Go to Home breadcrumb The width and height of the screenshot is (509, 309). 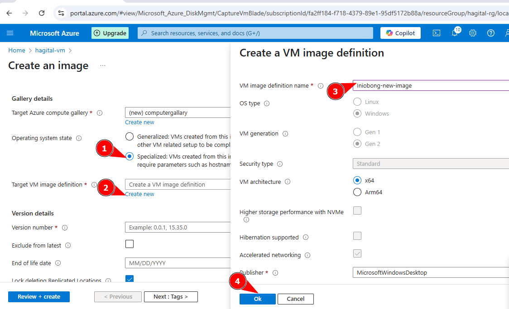(x=17, y=50)
